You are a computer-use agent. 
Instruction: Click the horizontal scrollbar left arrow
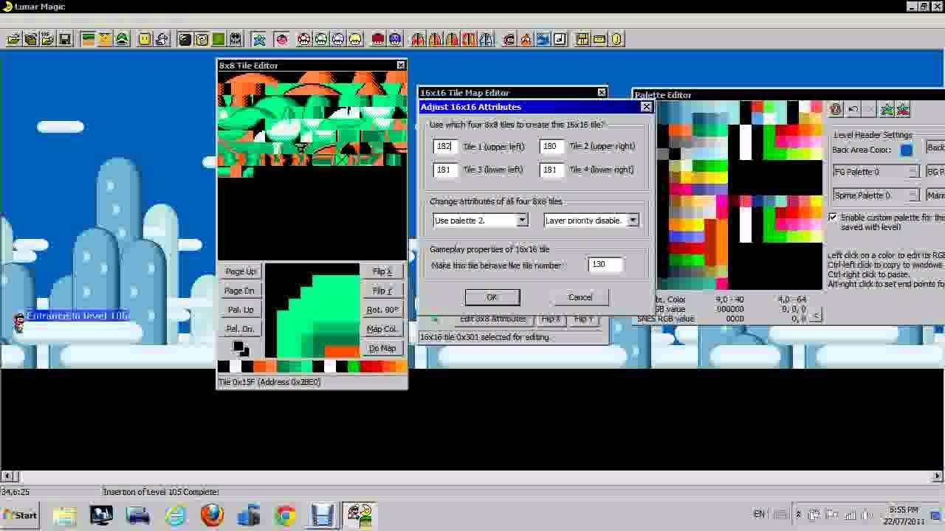click(6, 476)
